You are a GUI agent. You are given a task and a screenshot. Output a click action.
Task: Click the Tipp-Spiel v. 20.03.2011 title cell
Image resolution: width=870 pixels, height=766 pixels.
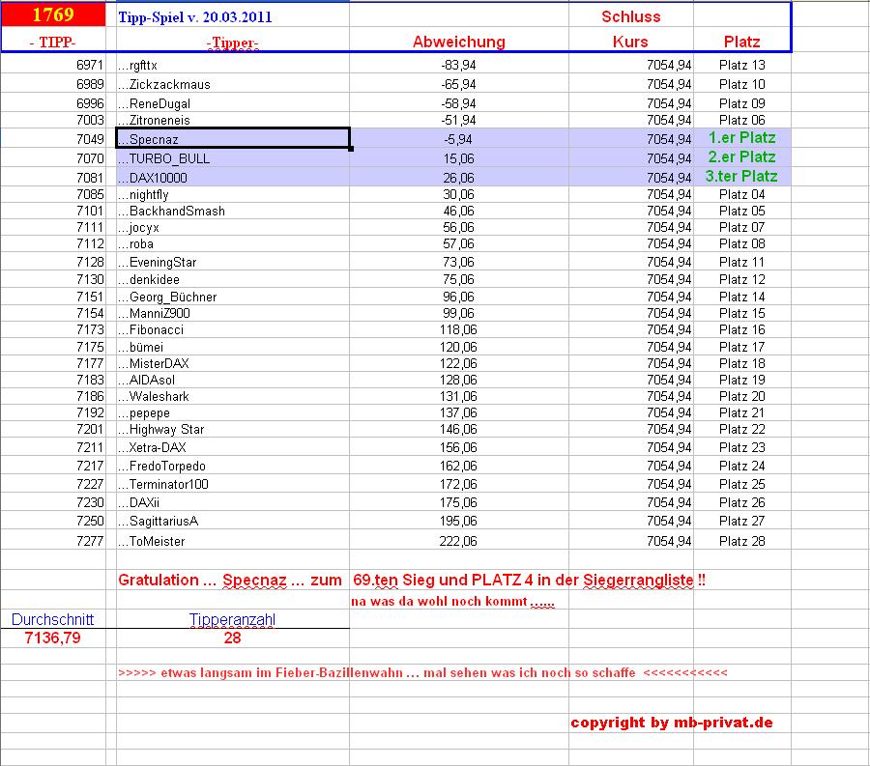(x=232, y=16)
